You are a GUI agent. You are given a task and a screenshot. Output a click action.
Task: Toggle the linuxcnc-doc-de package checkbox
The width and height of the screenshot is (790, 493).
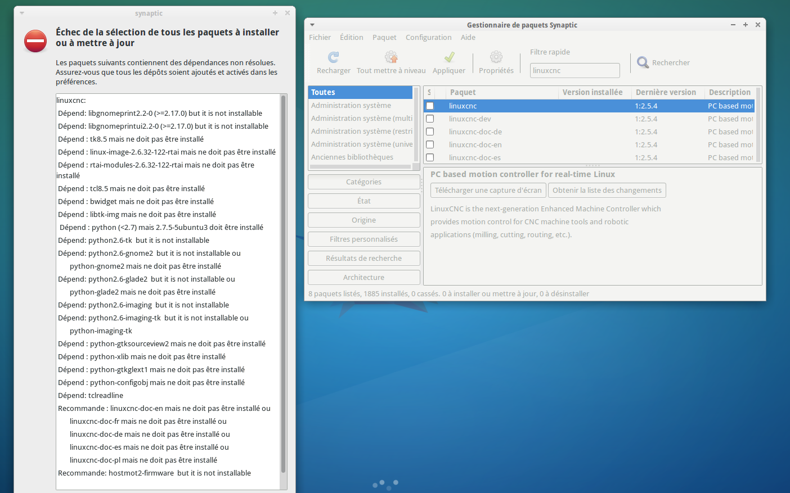point(430,132)
